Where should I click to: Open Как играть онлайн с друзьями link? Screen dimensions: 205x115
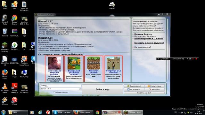pyautogui.click(x=149, y=43)
